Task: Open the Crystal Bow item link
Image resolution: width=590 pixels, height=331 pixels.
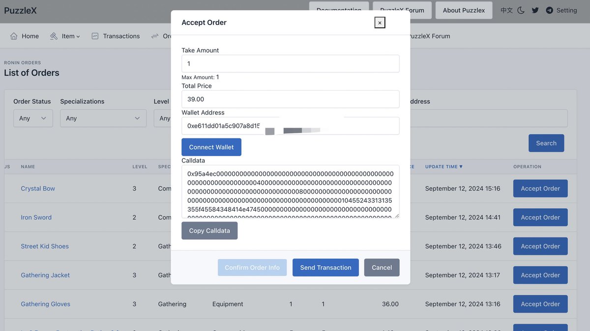Action: pyautogui.click(x=38, y=188)
